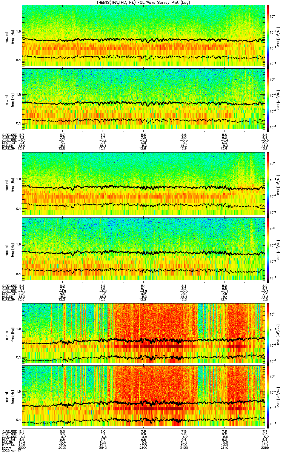Click the 1.0 tick on THE B⊥ frequency axis
The image size is (283, 453).
[18, 329]
